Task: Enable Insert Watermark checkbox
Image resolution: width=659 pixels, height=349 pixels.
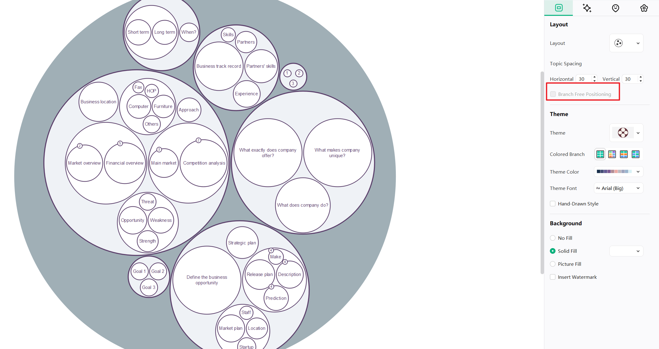Action: (553, 276)
